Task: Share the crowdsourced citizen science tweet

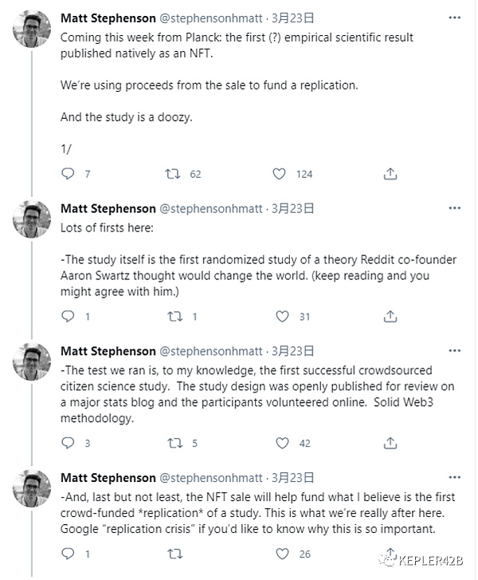Action: 390,443
